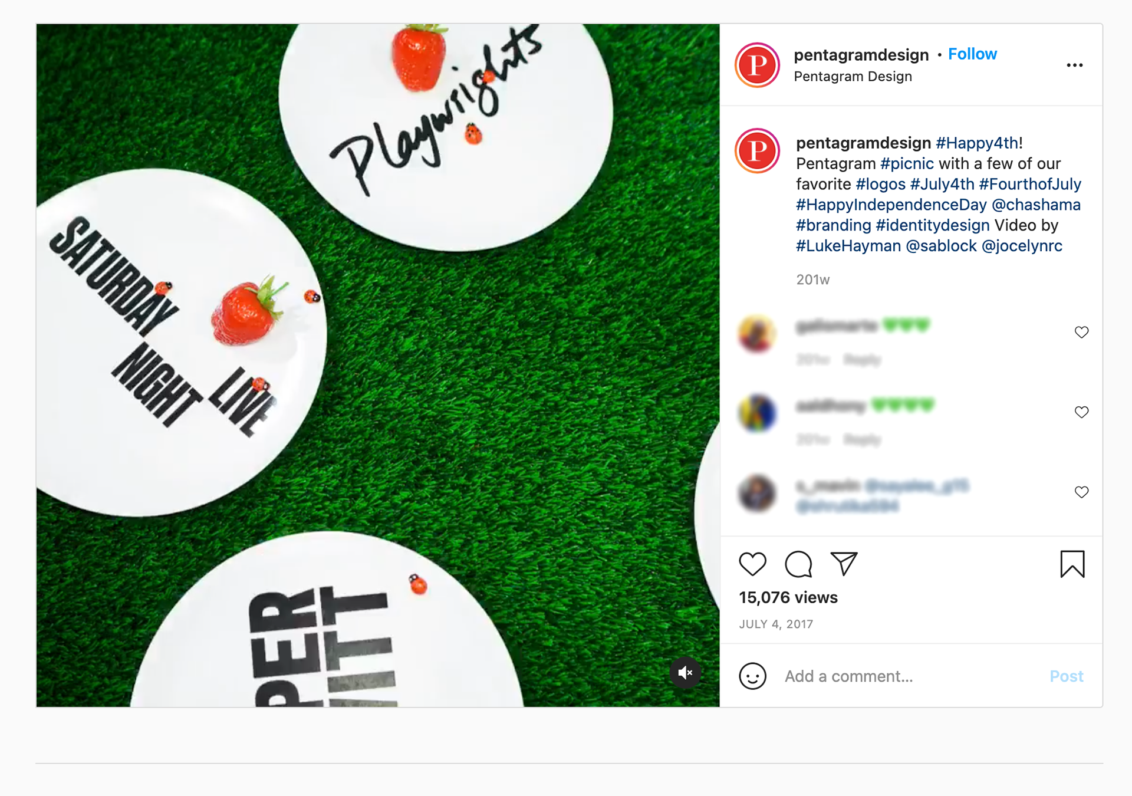Like the first comment with its heart
The image size is (1132, 796).
[1081, 333]
